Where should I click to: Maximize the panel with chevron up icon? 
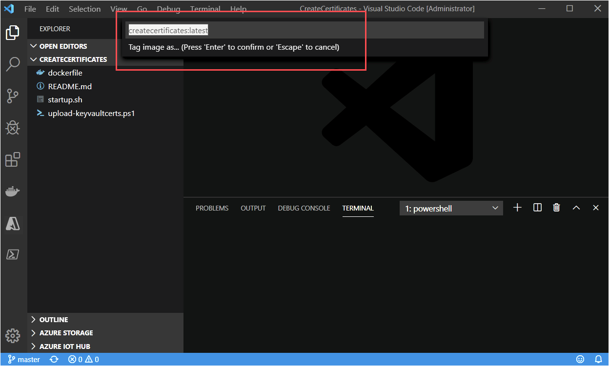coord(576,208)
